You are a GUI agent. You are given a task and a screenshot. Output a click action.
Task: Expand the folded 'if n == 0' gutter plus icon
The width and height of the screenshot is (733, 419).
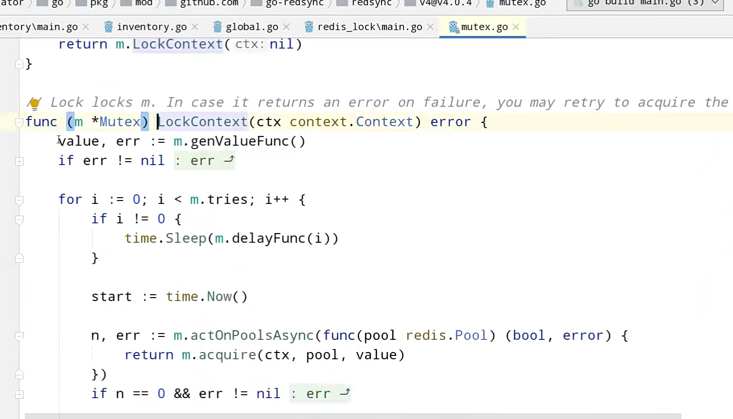click(19, 394)
